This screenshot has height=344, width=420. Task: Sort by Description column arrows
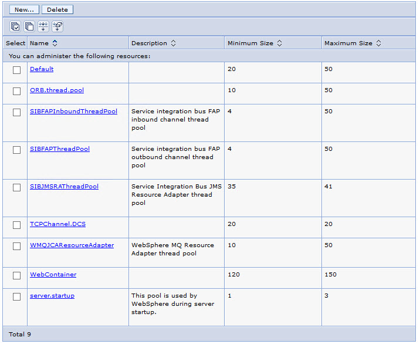[x=173, y=43]
